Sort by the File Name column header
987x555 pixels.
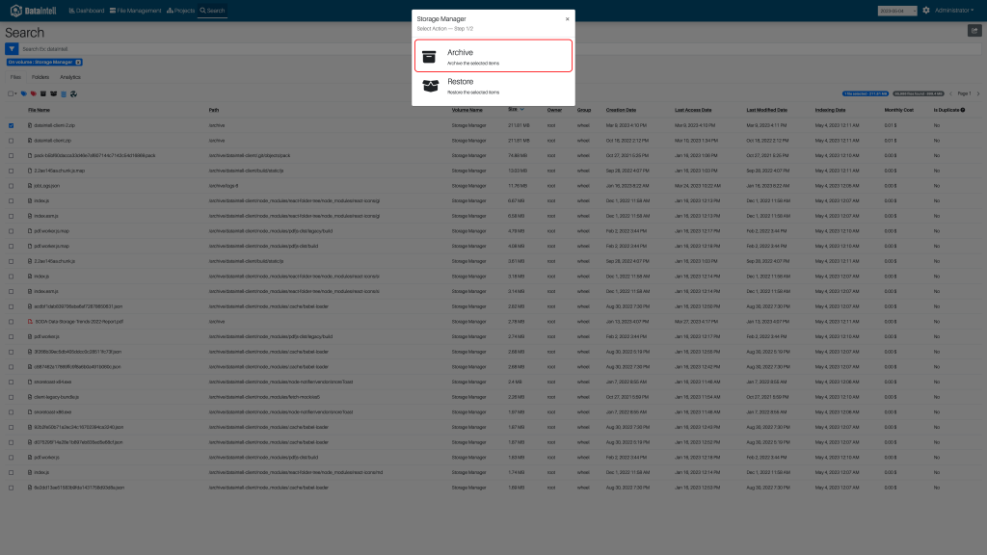(x=39, y=110)
